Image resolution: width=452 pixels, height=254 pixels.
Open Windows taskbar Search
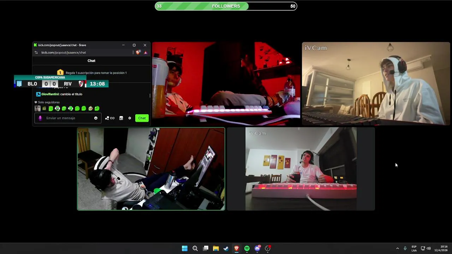pos(195,248)
